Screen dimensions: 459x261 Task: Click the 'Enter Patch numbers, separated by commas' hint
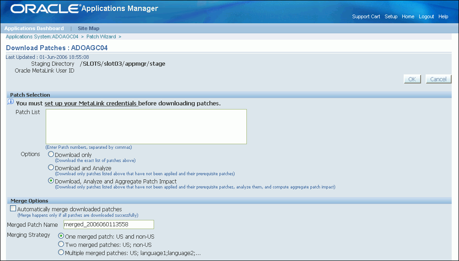coord(89,147)
